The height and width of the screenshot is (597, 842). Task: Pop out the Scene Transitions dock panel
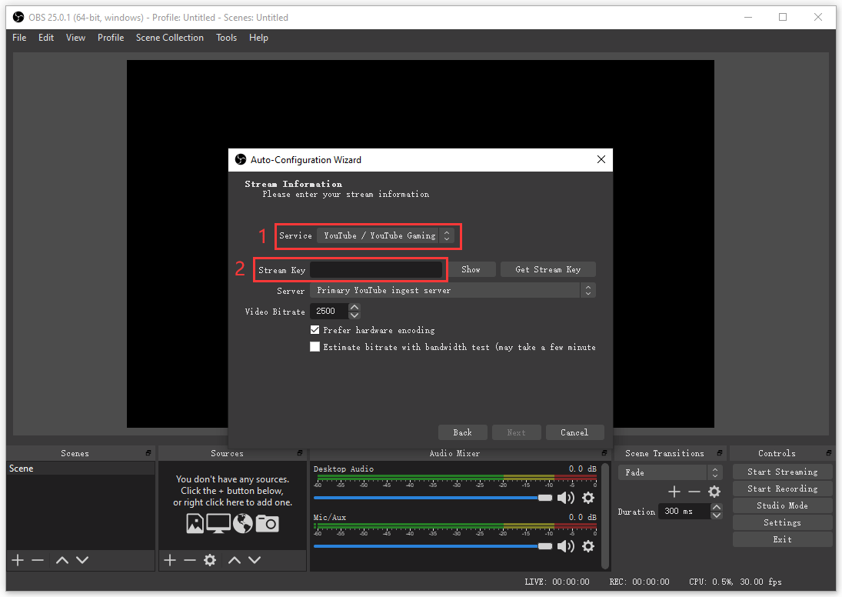720,453
